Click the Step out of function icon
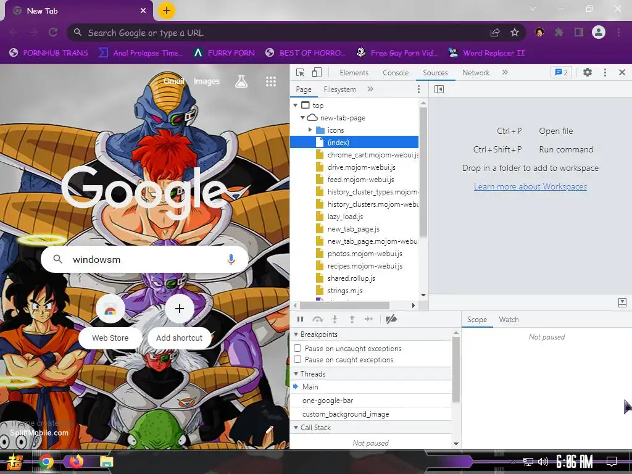632x474 pixels. pos(352,319)
